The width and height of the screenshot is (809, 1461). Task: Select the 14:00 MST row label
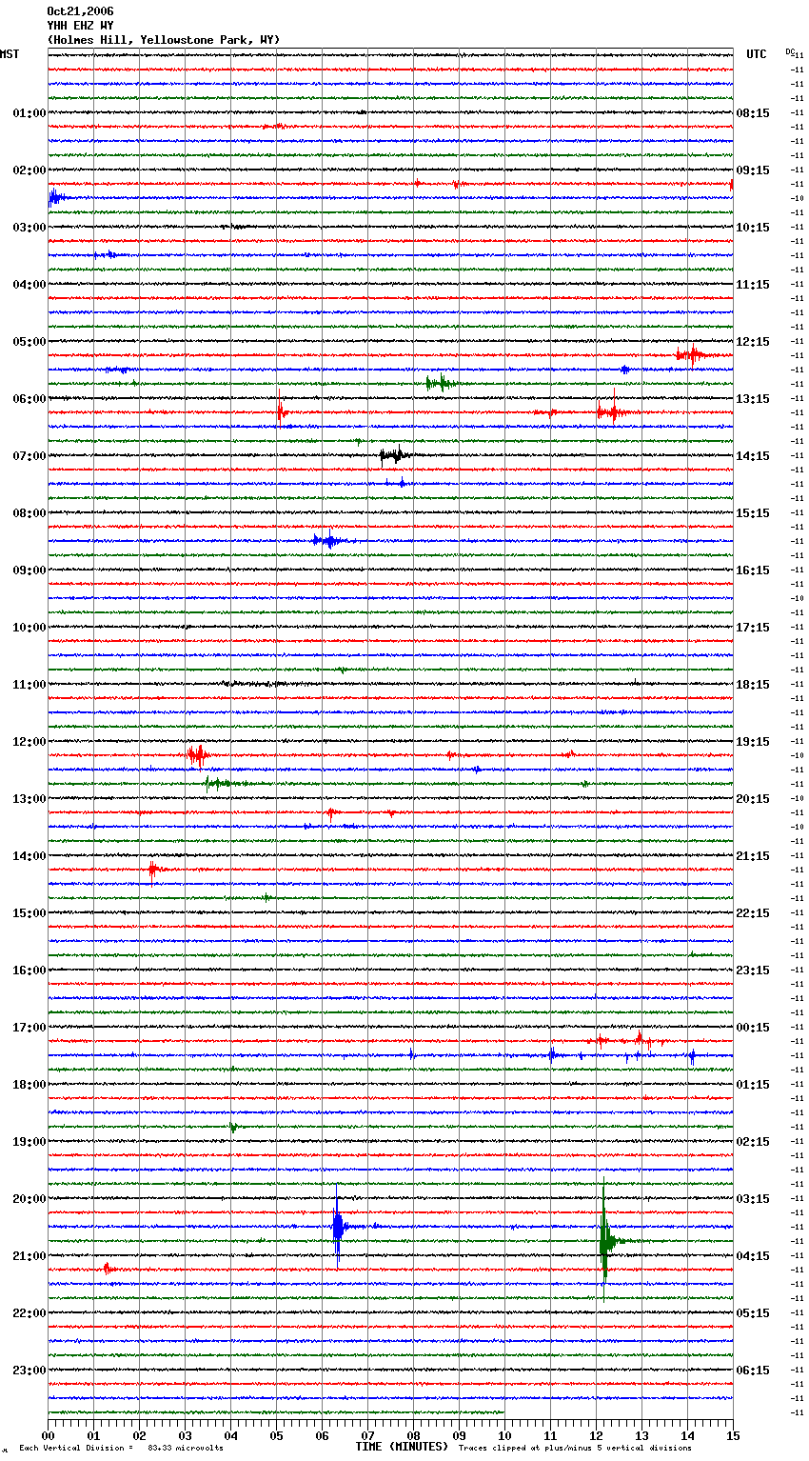click(30, 856)
